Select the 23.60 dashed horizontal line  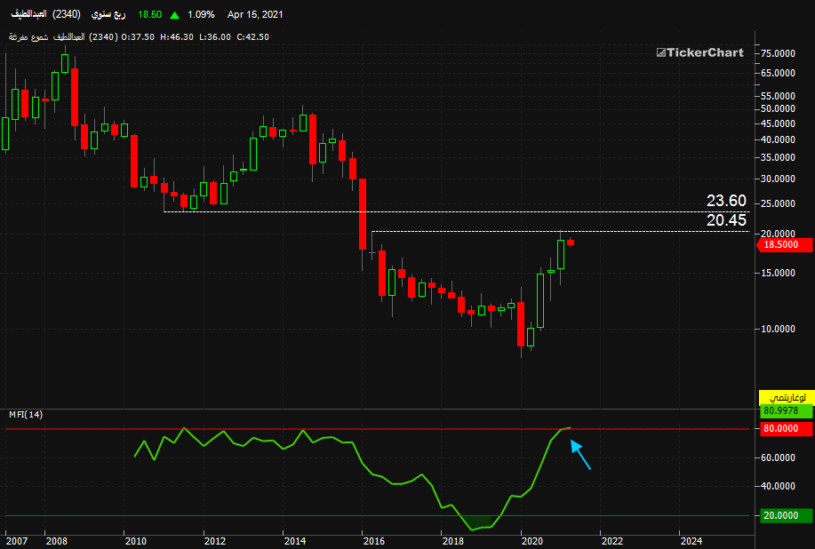point(456,212)
